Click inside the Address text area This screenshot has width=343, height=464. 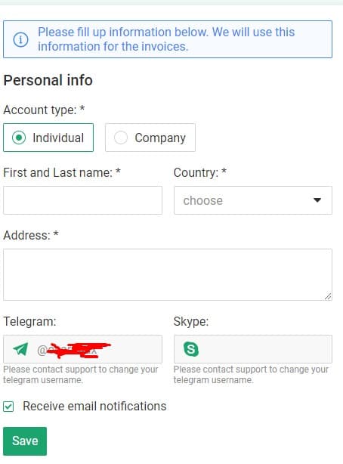[x=168, y=274]
